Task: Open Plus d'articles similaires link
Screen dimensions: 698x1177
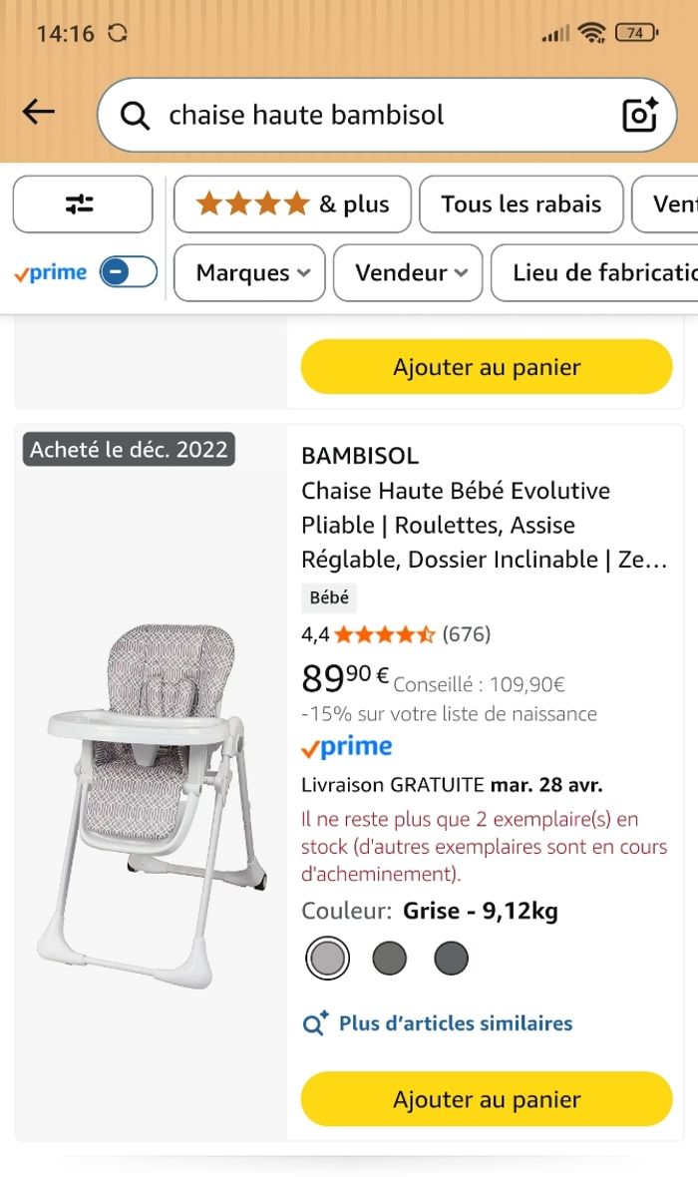Action: pos(456,1023)
